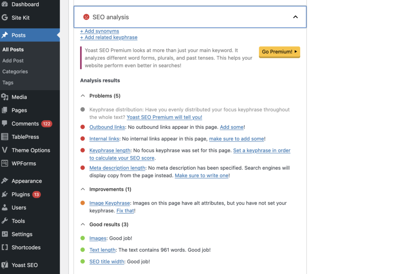Click the Keyphrase length link
The image size is (418, 274).
(x=109, y=150)
